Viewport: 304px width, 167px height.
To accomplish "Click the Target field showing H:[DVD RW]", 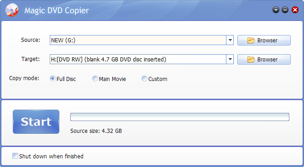I will pos(138,59).
